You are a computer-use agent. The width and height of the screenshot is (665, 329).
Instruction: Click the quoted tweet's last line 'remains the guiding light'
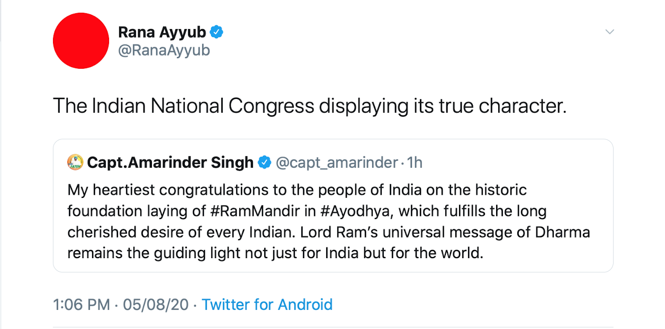click(x=275, y=253)
